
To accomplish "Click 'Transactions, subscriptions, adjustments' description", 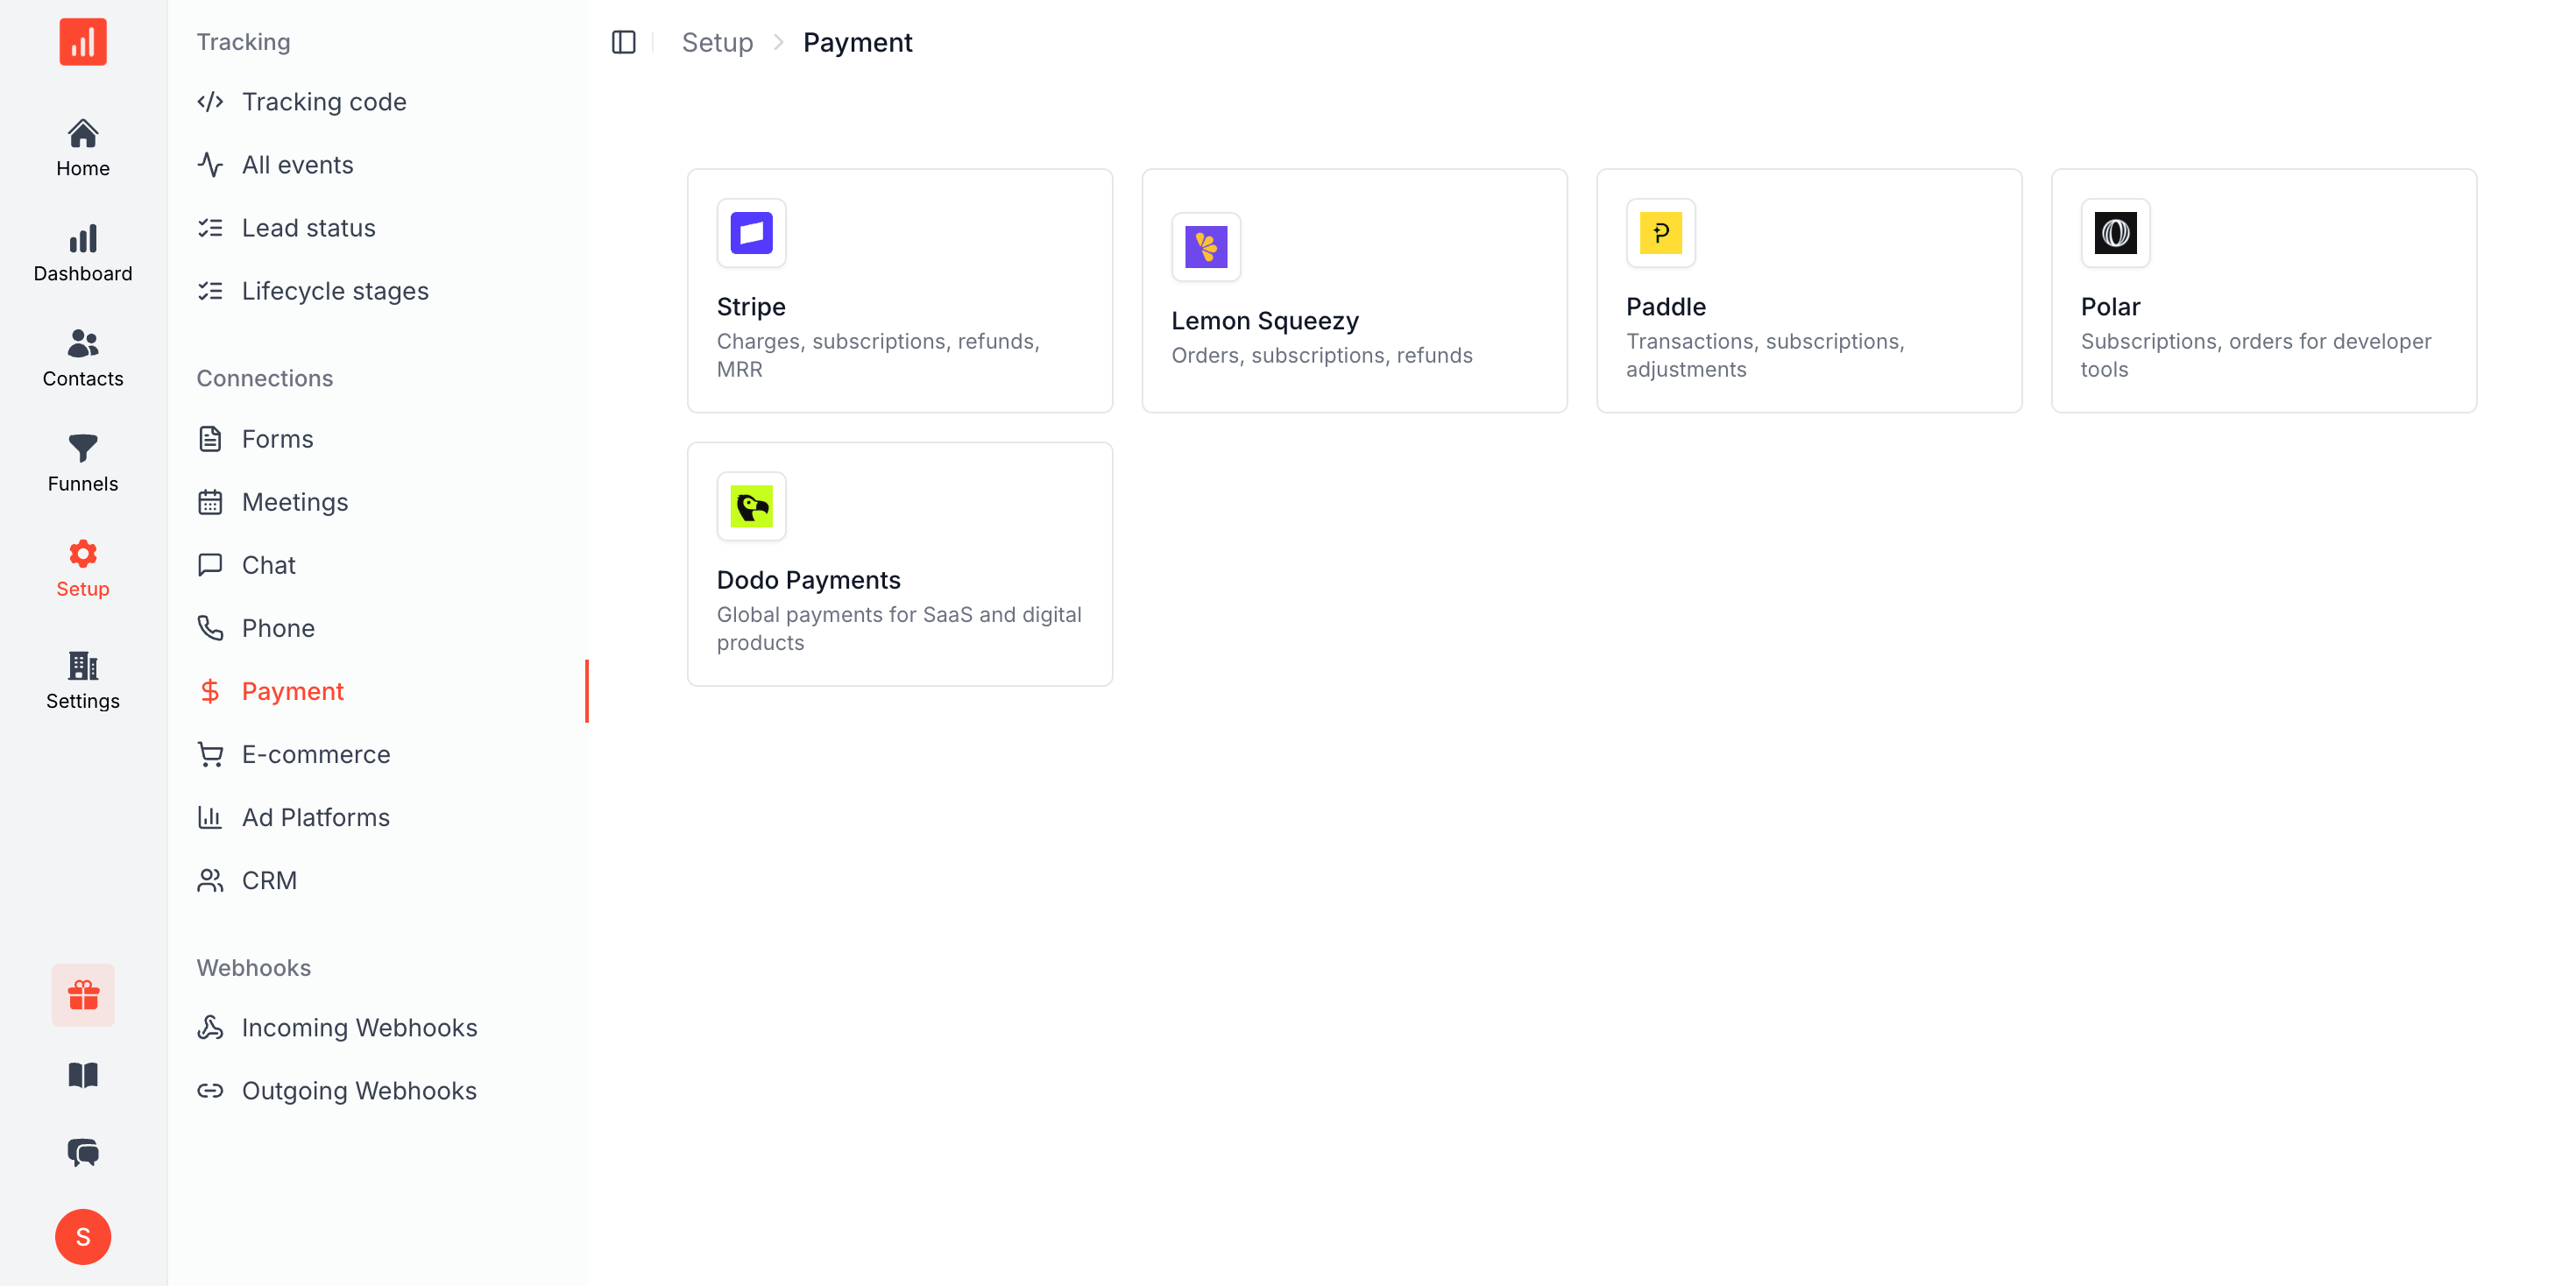I will click(x=1765, y=355).
